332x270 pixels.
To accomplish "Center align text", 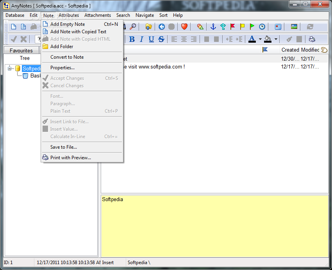I will coord(184,39).
